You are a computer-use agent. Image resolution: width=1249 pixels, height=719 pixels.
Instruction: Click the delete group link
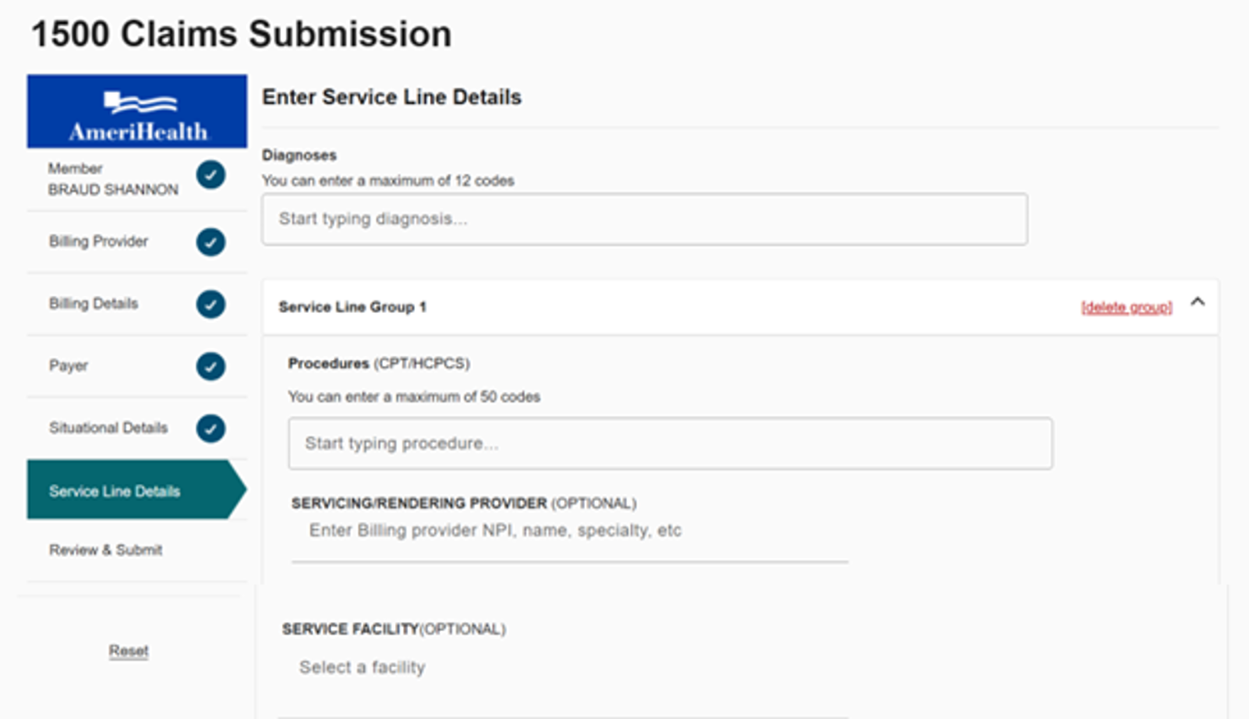[1127, 307]
